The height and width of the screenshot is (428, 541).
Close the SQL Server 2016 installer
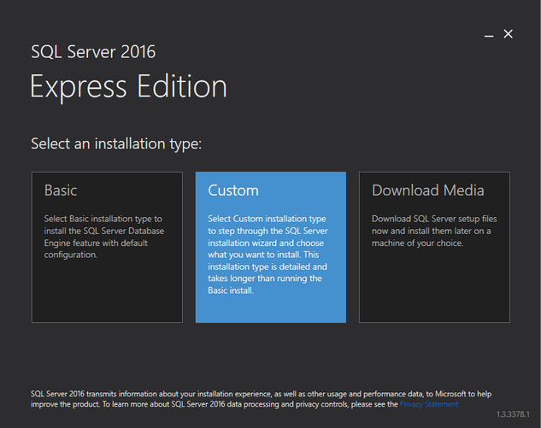pyautogui.click(x=508, y=34)
